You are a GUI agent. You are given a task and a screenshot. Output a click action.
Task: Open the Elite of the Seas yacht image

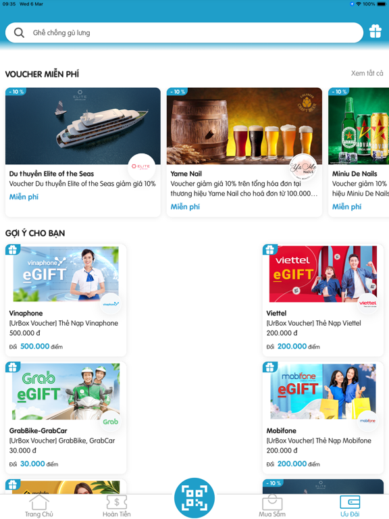tap(82, 126)
